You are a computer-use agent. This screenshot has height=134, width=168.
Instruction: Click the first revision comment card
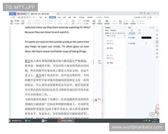(x=115, y=42)
